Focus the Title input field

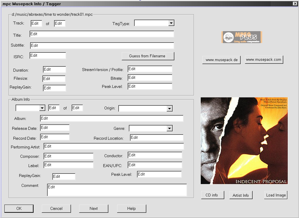point(102,34)
